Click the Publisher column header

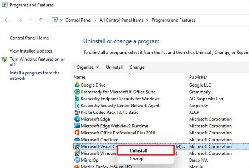(198, 77)
